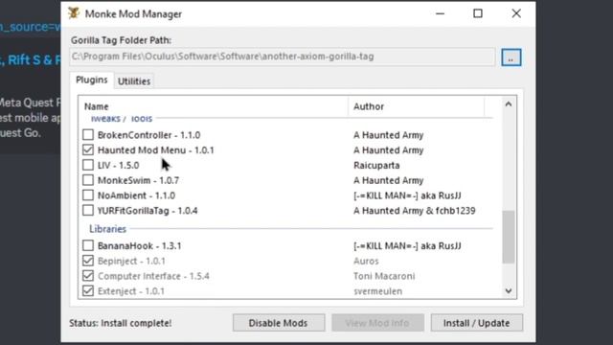This screenshot has width=613, height=345.
Task: Switch to the Plugins tab
Action: (x=92, y=80)
